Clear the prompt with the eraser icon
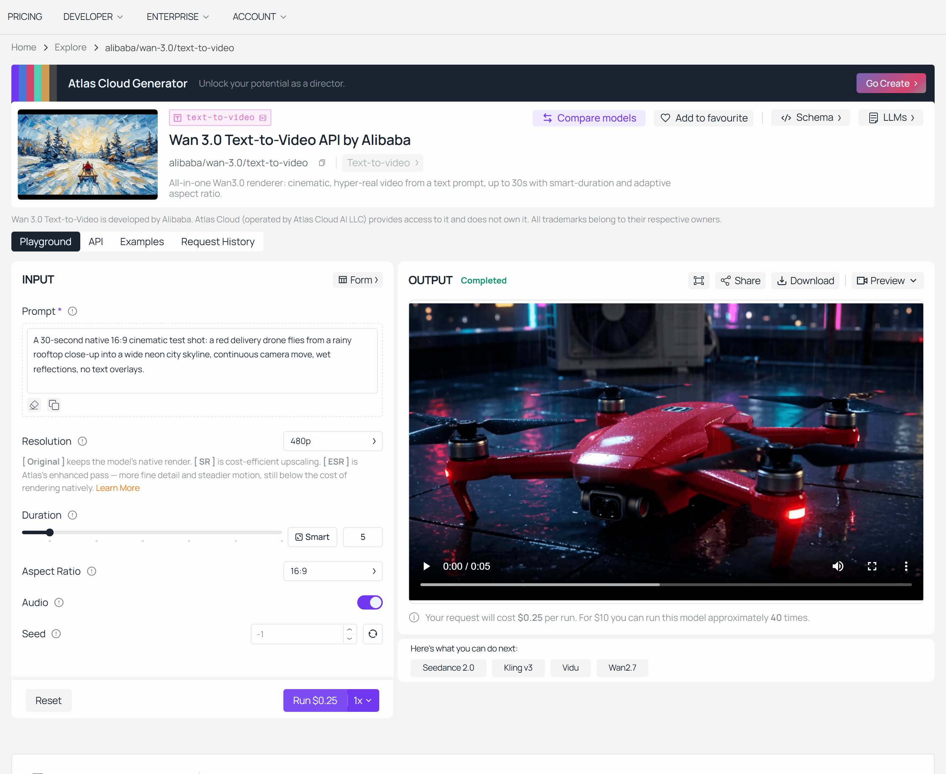This screenshot has width=946, height=774. pos(34,405)
